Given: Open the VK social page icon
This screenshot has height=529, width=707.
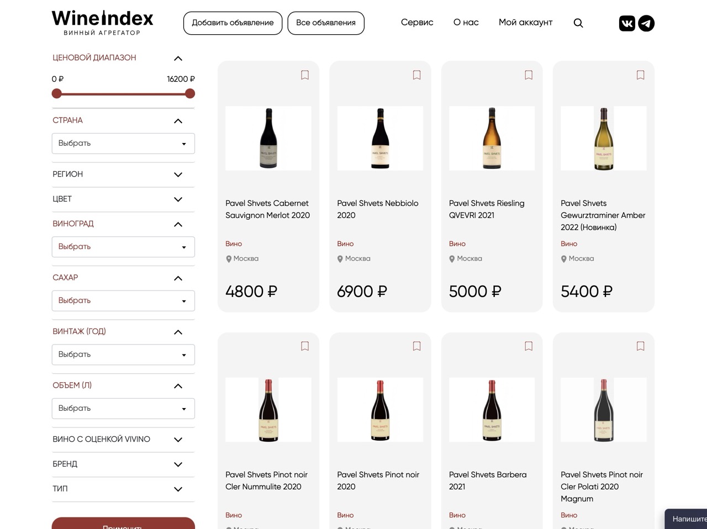Looking at the screenshot, I should pyautogui.click(x=627, y=23).
